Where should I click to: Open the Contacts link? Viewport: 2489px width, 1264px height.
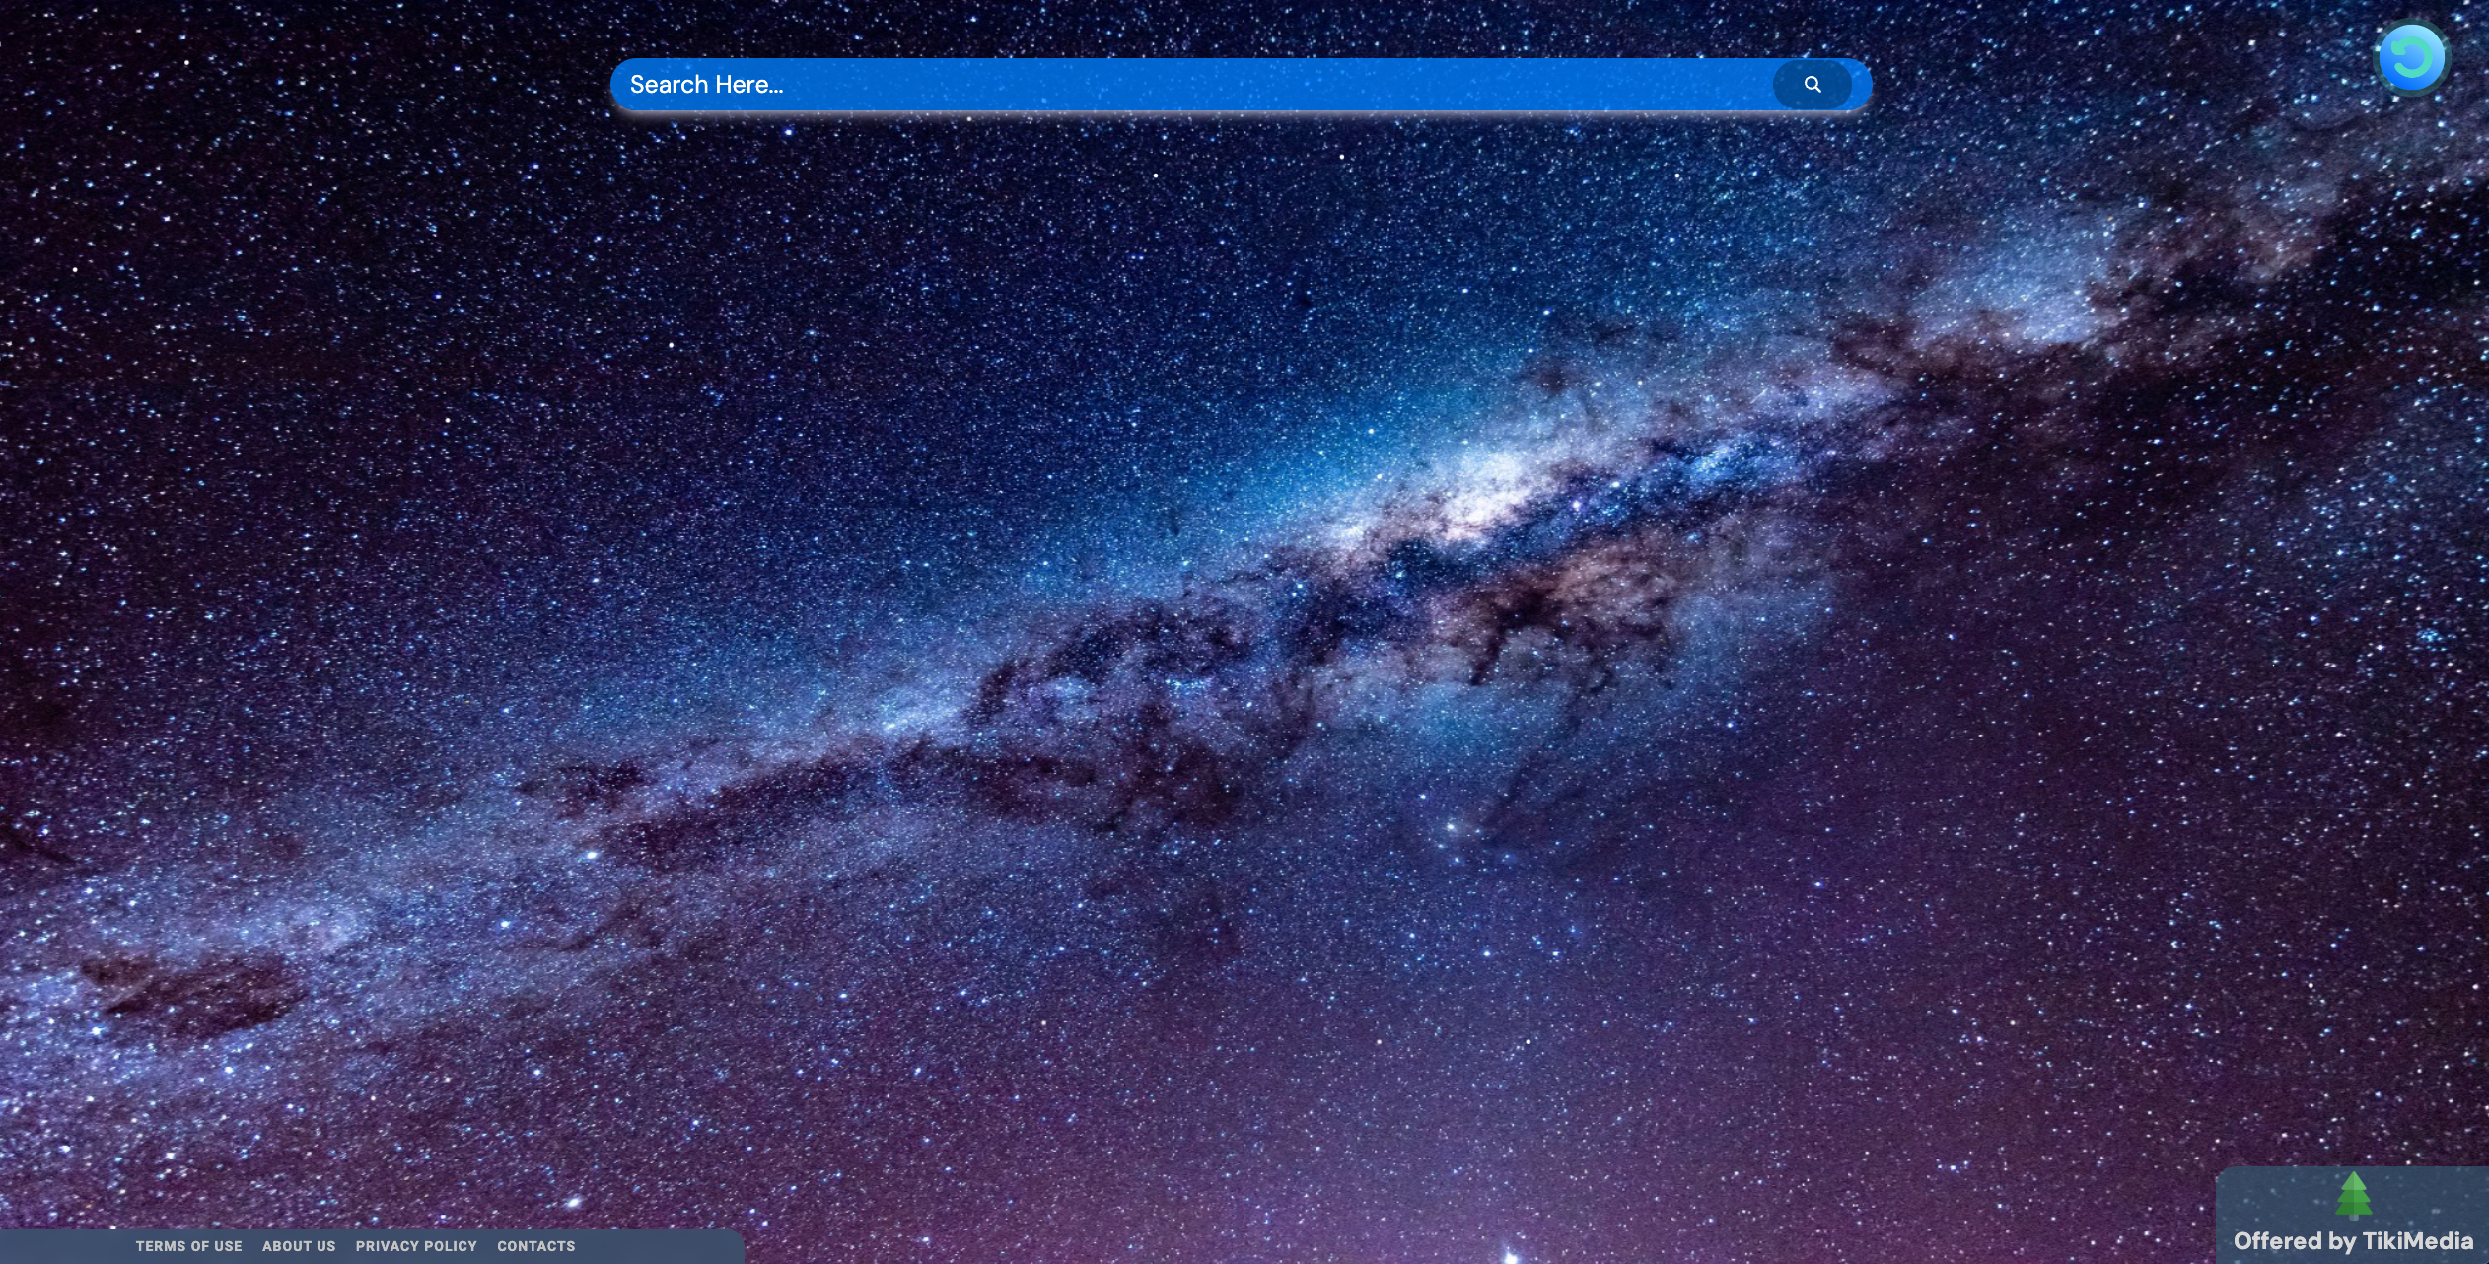(x=535, y=1246)
